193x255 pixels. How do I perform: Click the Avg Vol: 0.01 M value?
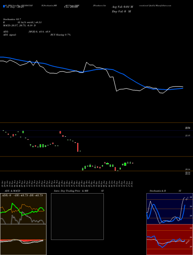(122, 7)
